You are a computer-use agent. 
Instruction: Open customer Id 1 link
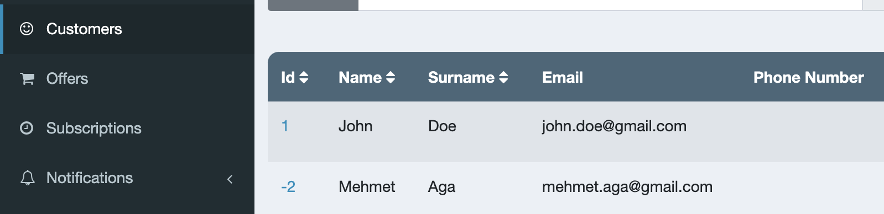(285, 126)
